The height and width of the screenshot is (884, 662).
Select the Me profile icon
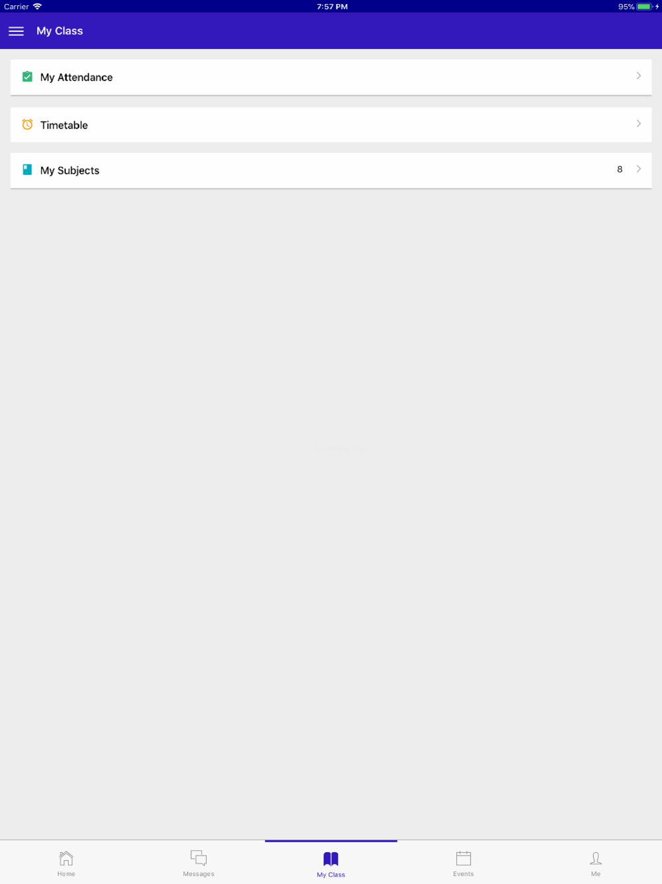click(x=596, y=858)
